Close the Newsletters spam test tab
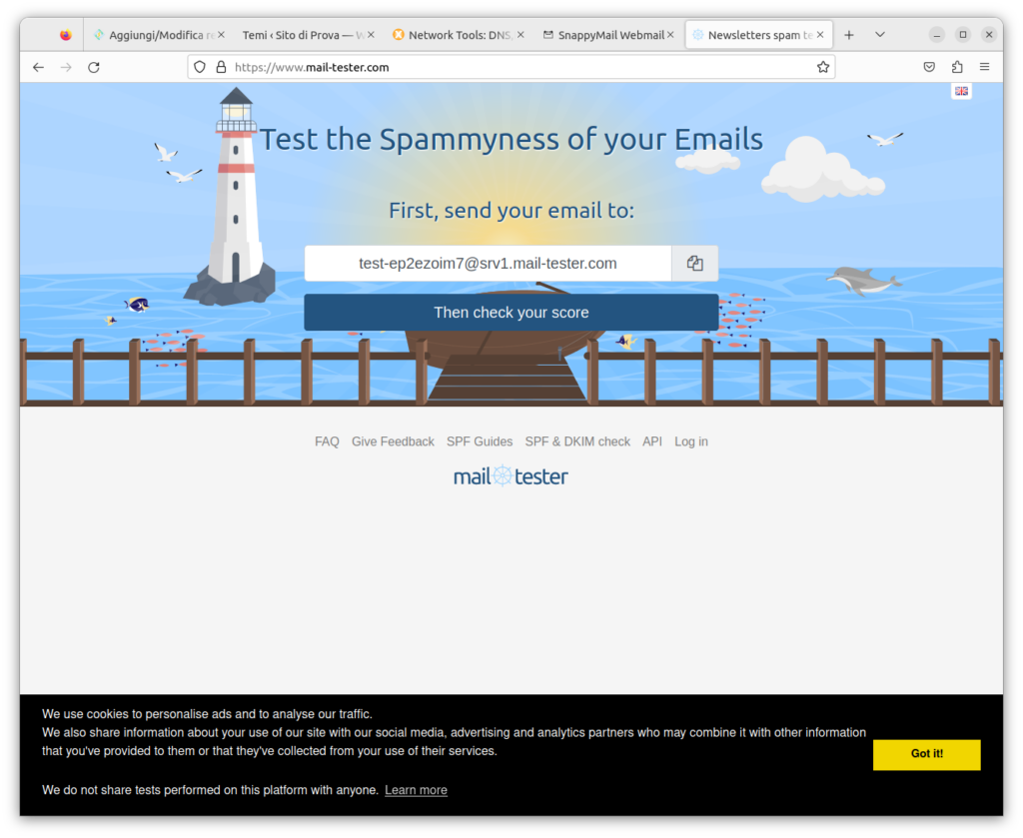Viewport: 1023px width, 838px height. [820, 35]
